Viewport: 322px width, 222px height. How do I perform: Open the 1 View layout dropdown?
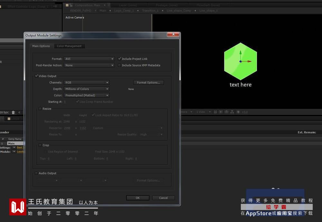tap(203, 112)
